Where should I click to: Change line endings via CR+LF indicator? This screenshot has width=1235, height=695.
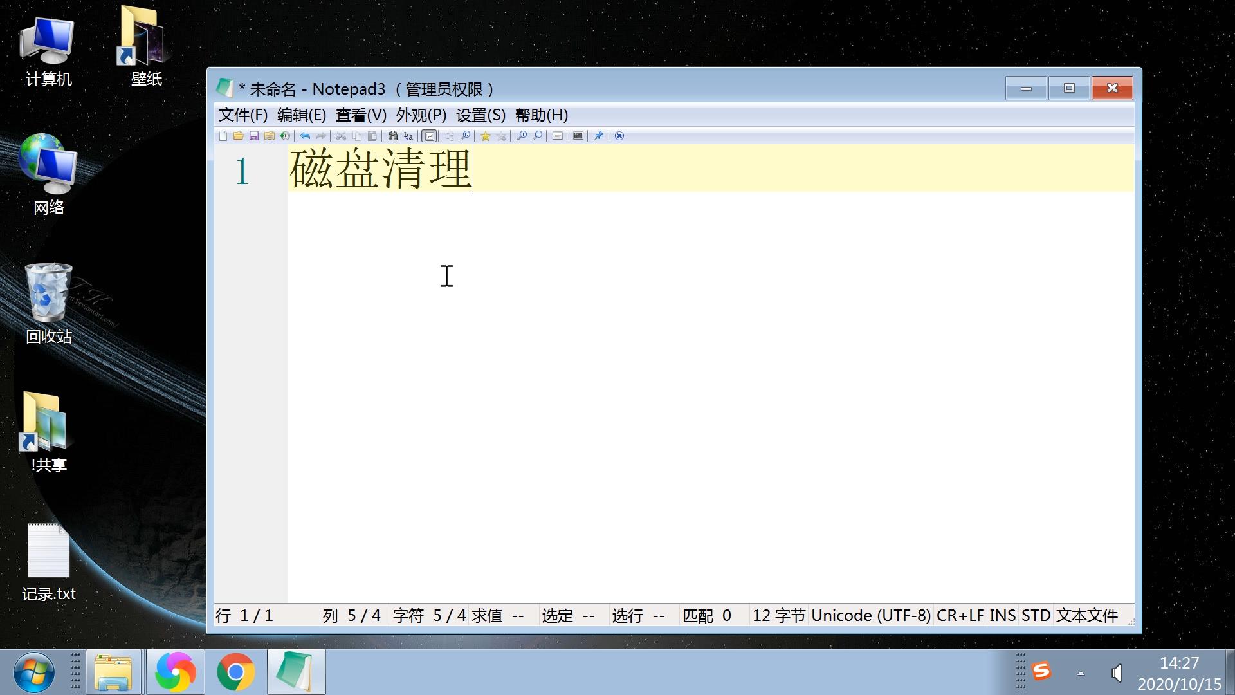point(961,616)
